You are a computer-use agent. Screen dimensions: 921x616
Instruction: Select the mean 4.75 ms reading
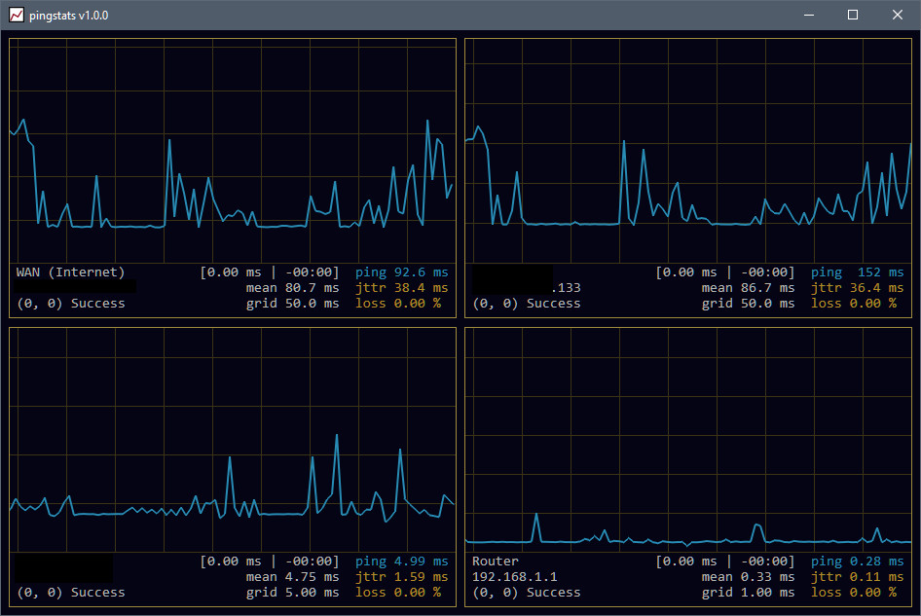(x=292, y=577)
